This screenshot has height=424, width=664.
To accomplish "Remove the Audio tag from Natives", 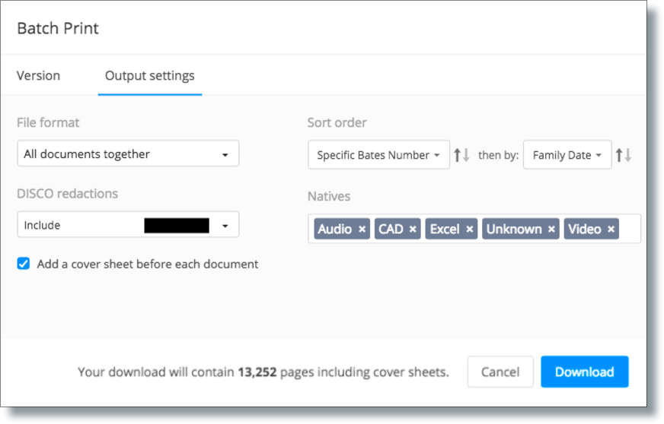I will pos(362,229).
